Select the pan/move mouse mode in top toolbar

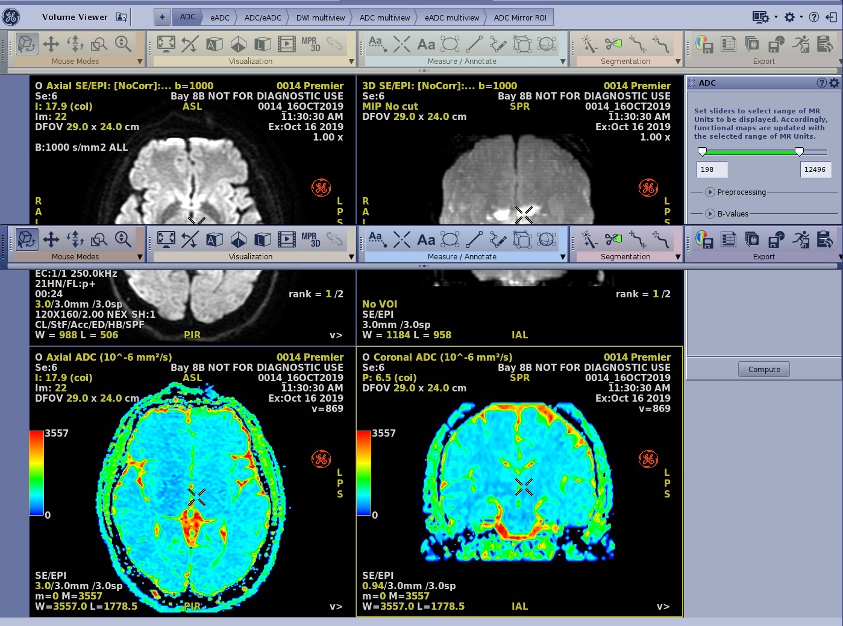[51, 44]
